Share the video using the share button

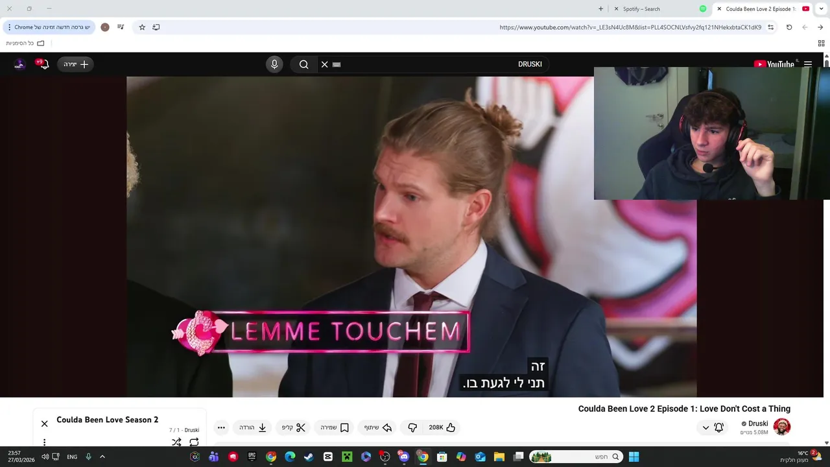(x=378, y=427)
